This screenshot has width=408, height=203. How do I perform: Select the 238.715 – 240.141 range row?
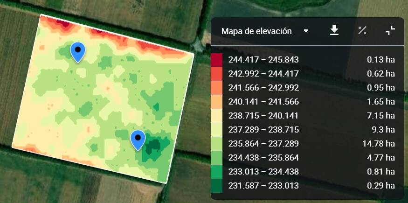point(263,116)
